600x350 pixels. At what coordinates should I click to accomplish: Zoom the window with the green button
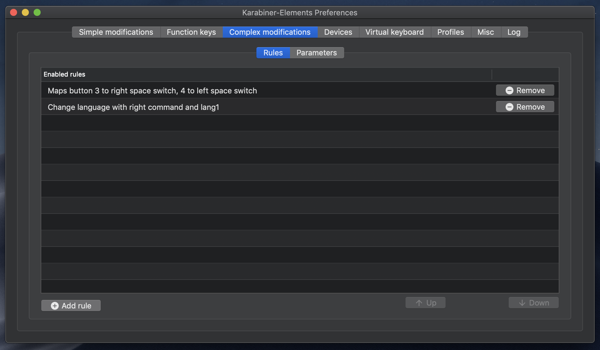coord(37,12)
